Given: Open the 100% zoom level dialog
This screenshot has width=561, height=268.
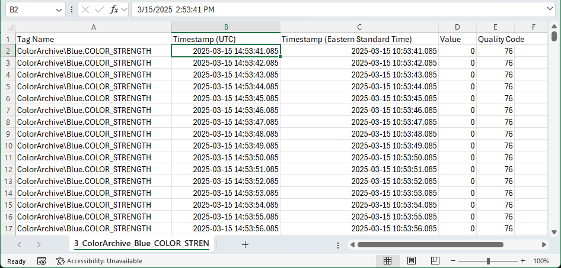Looking at the screenshot, I should (x=541, y=261).
